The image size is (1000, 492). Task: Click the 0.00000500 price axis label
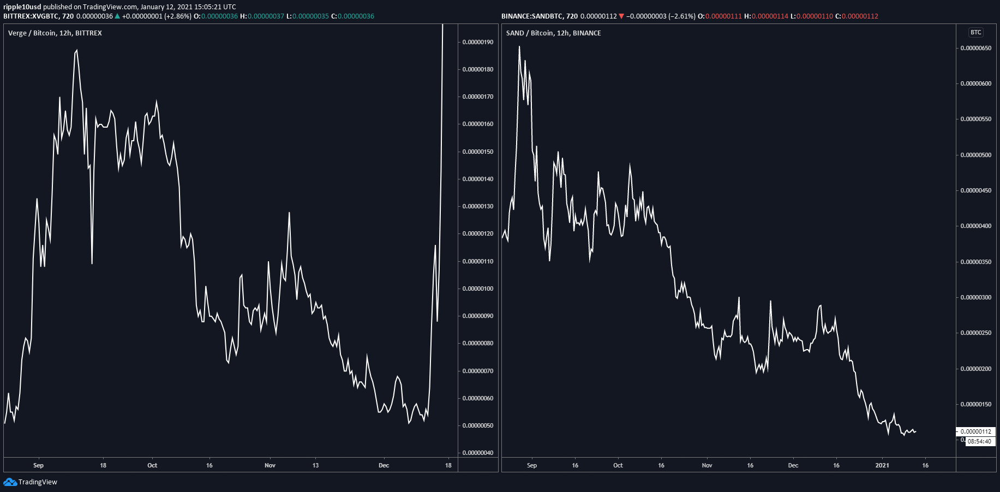(x=976, y=155)
